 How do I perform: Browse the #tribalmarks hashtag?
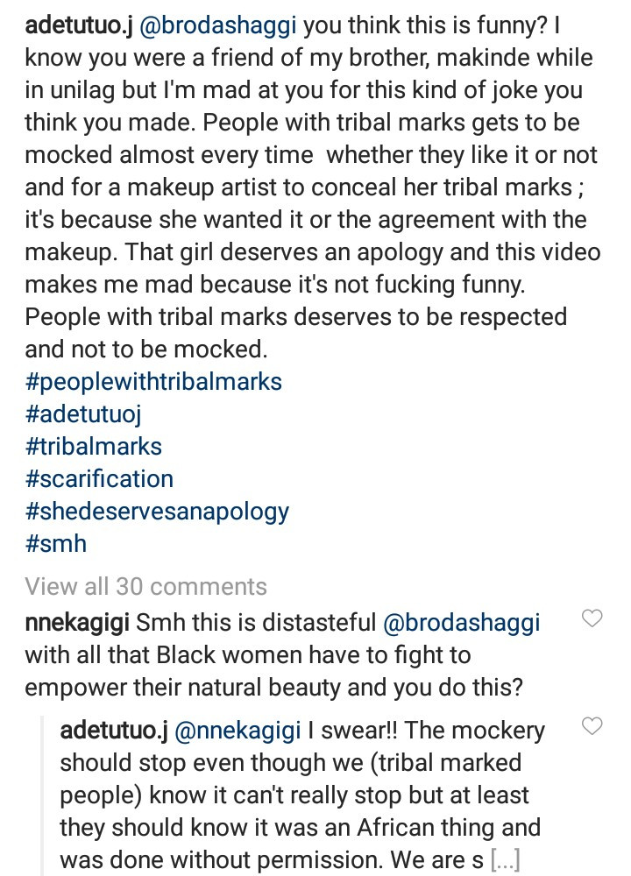[x=94, y=446]
